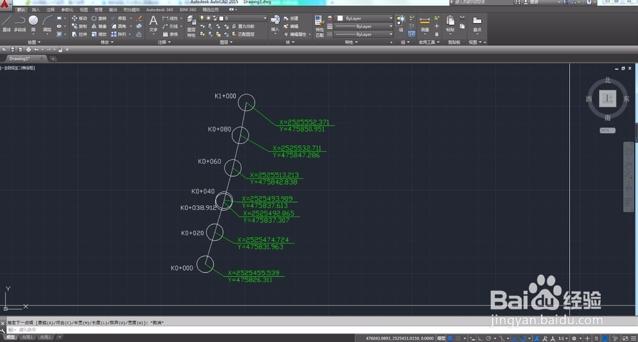Click the Leader (引线) tool
This screenshot has width=638, height=342.
170,26
